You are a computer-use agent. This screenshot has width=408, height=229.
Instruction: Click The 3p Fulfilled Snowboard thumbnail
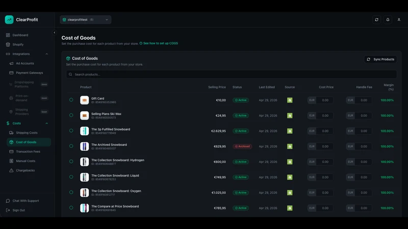(84, 131)
